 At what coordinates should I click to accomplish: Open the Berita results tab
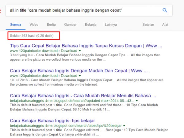(x=51, y=24)
